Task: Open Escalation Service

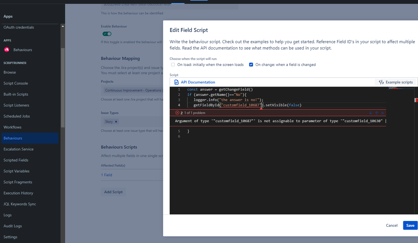Action: click(x=18, y=149)
